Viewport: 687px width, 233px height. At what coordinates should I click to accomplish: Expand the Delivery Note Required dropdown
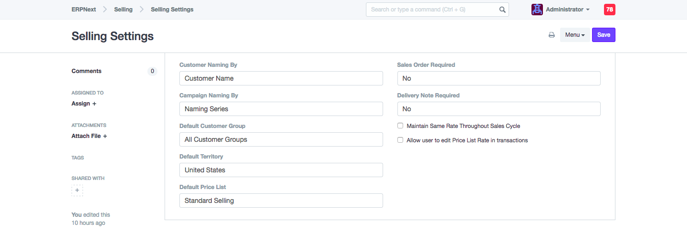(499, 109)
